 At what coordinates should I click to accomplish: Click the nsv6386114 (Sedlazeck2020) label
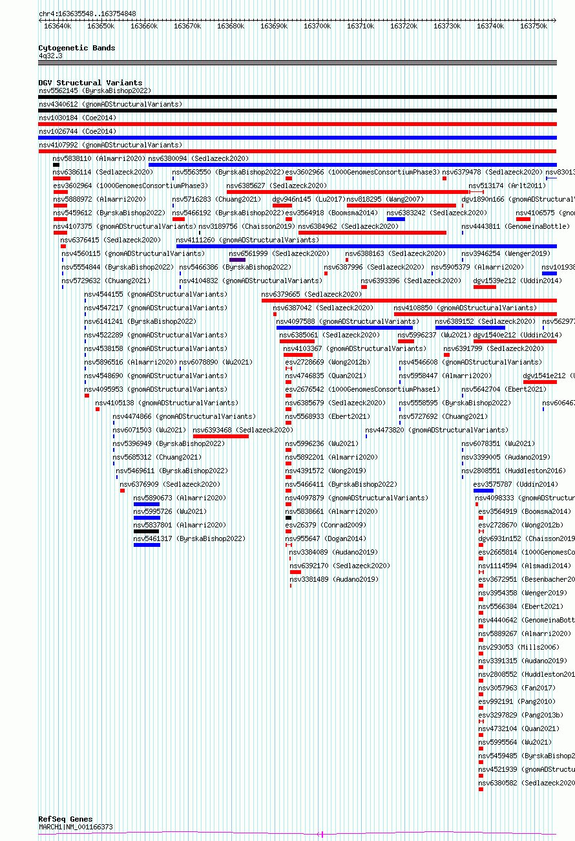103,172
